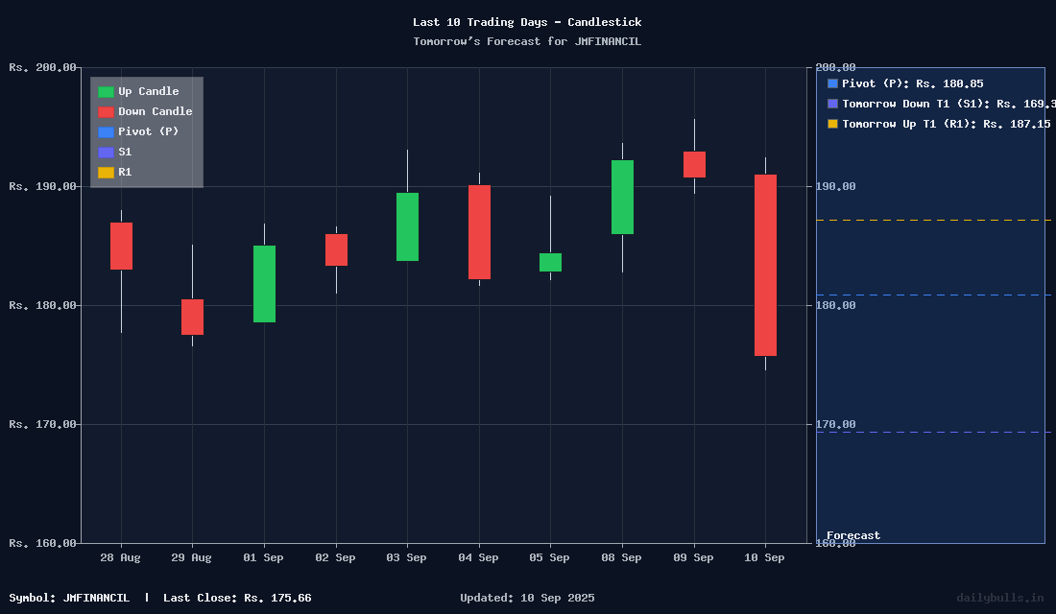The height and width of the screenshot is (614, 1056).
Task: Click the 'Rs. 200.00' left axis label
Action: pos(42,67)
